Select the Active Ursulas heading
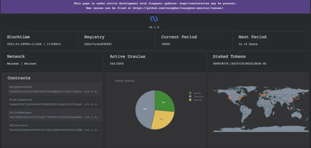The image size is (311, 148). (128, 57)
